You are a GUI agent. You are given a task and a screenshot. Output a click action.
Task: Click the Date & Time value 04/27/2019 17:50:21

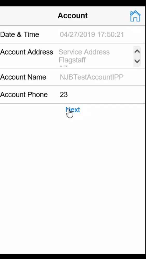coord(92,34)
